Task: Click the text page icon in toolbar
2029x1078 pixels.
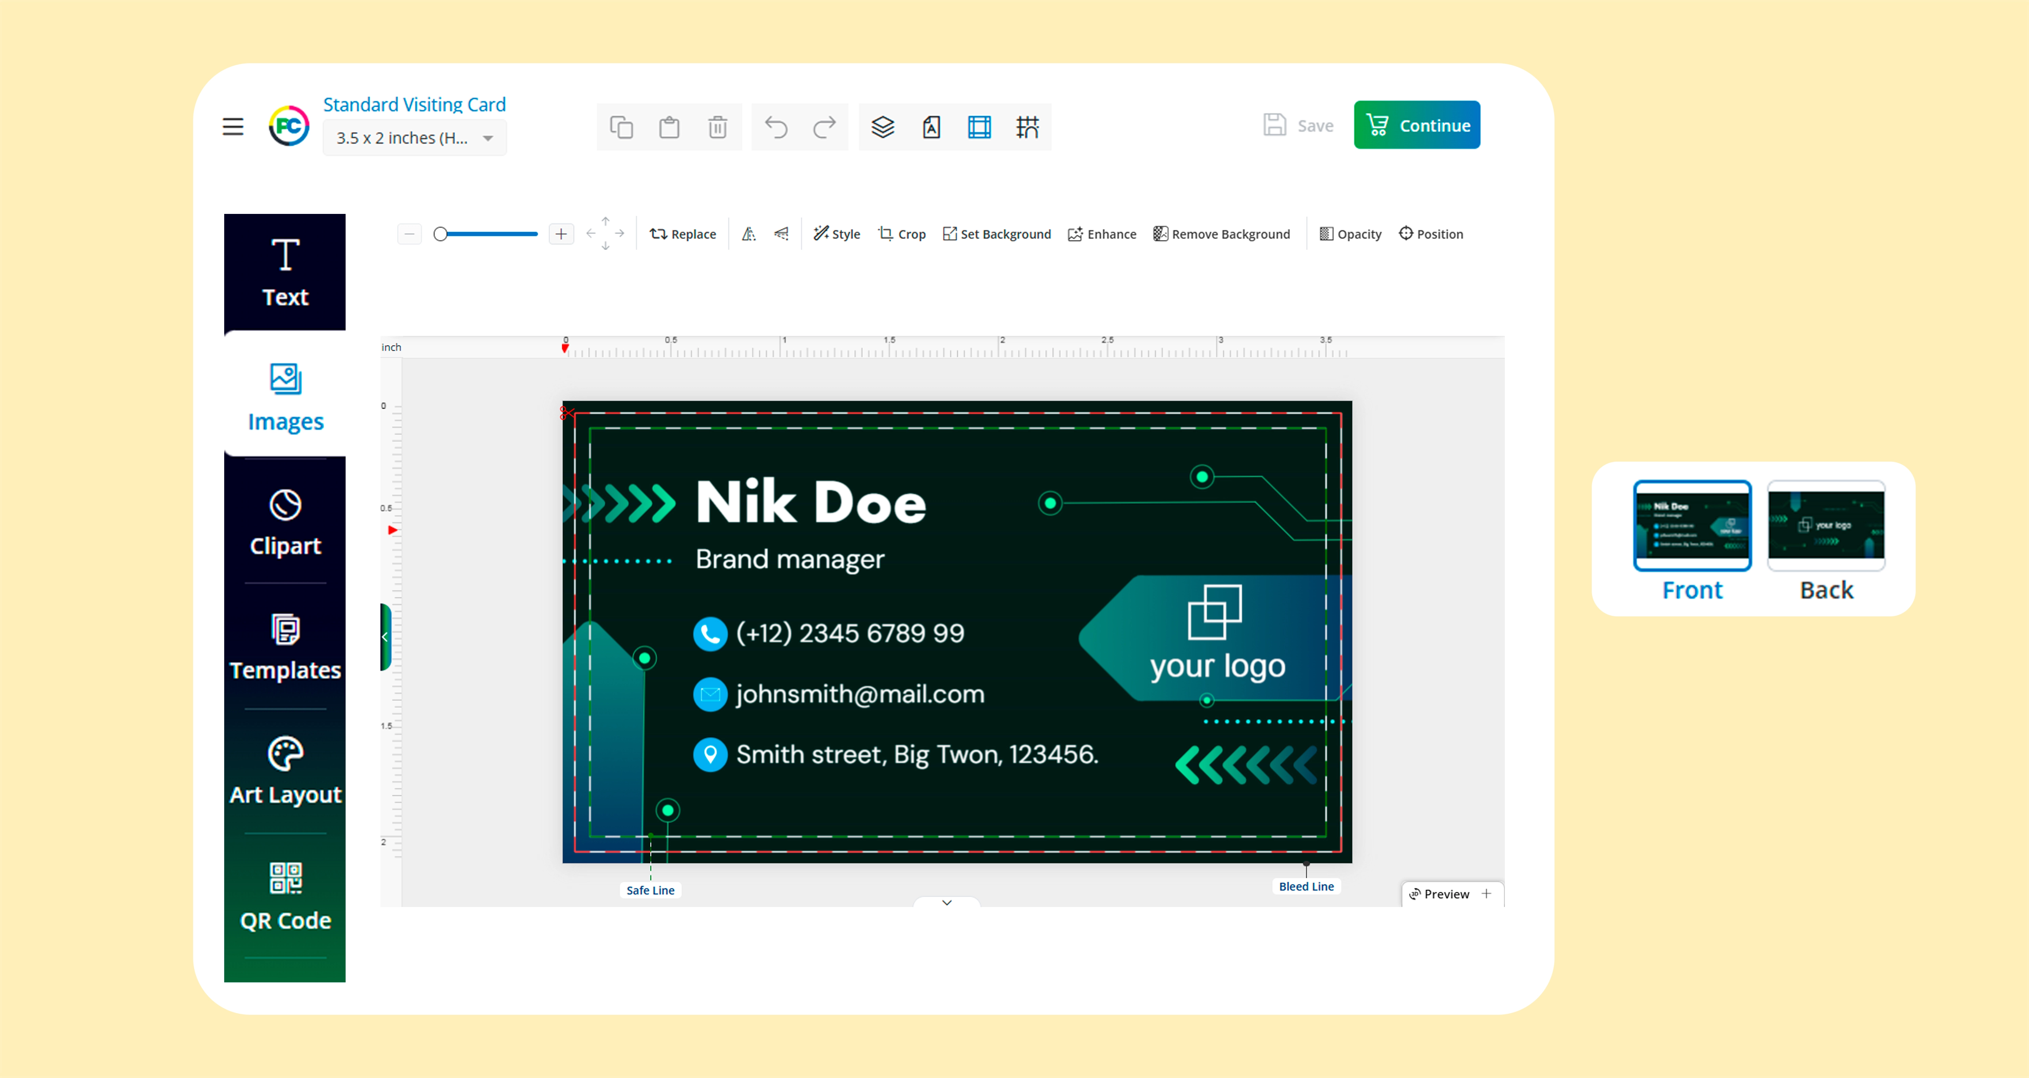Action: click(931, 127)
